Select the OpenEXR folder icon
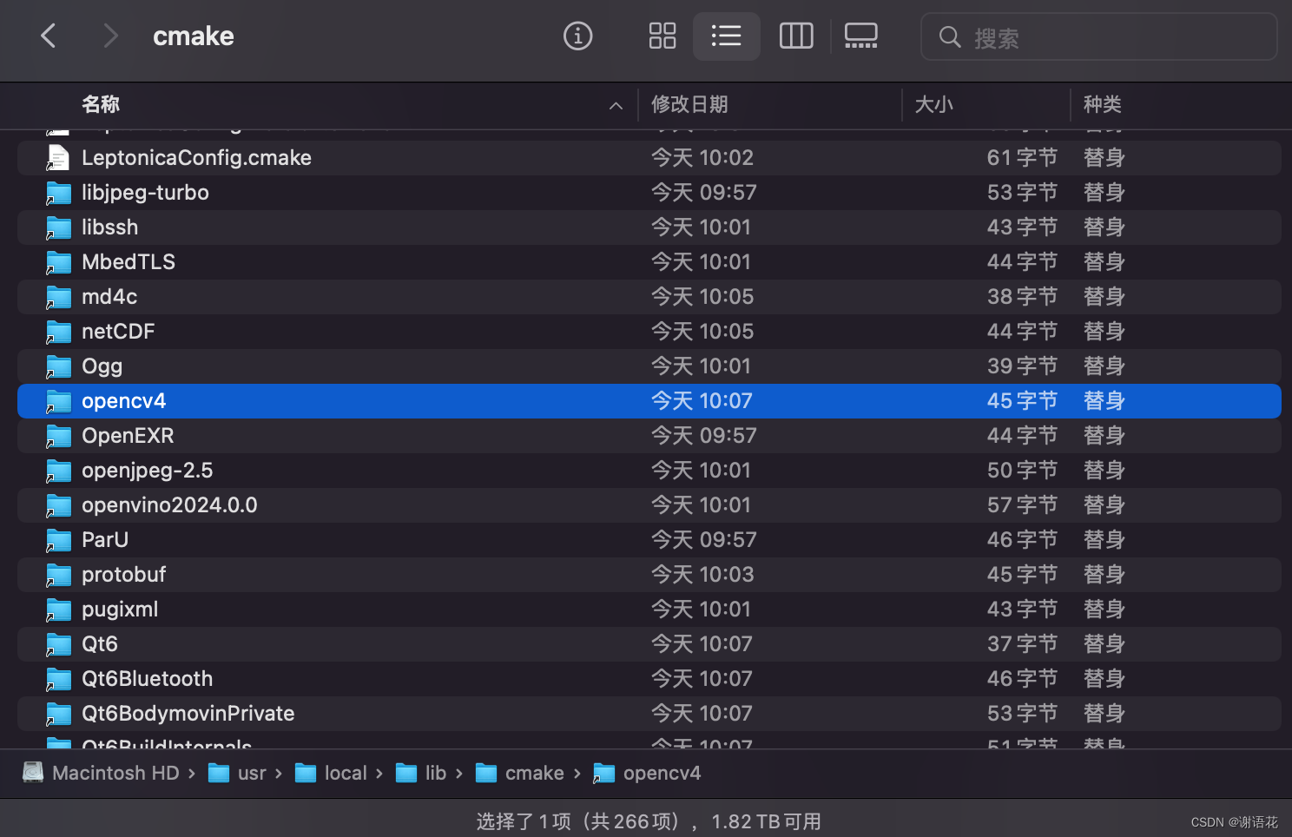This screenshot has width=1292, height=837. 58,436
